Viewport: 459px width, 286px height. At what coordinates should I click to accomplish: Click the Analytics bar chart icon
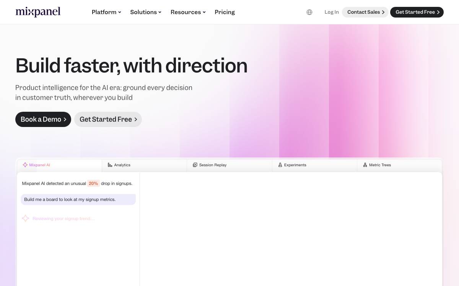coord(110,165)
